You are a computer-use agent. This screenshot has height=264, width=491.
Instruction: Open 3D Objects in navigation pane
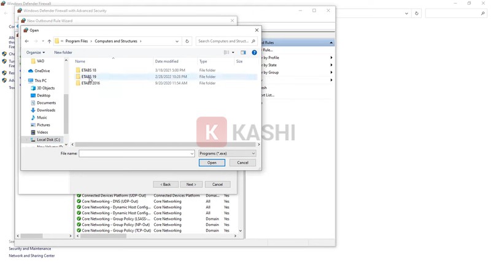(45, 88)
